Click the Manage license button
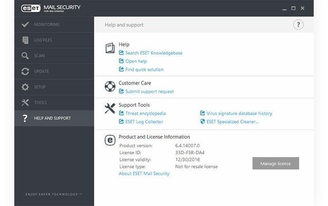The width and height of the screenshot is (328, 206). pos(276,163)
